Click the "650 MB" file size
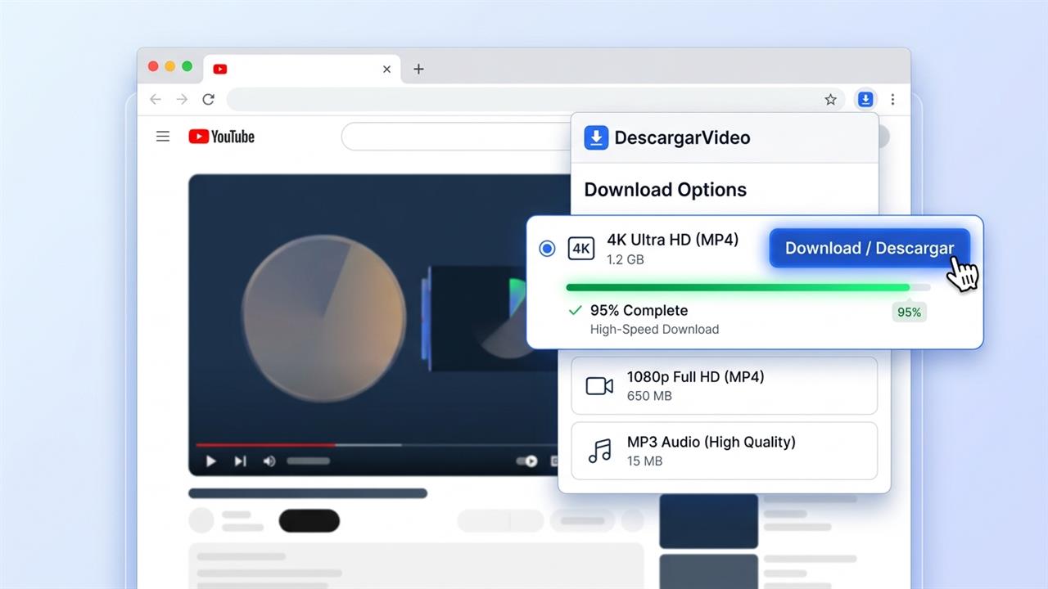1048x589 pixels. [x=649, y=396]
